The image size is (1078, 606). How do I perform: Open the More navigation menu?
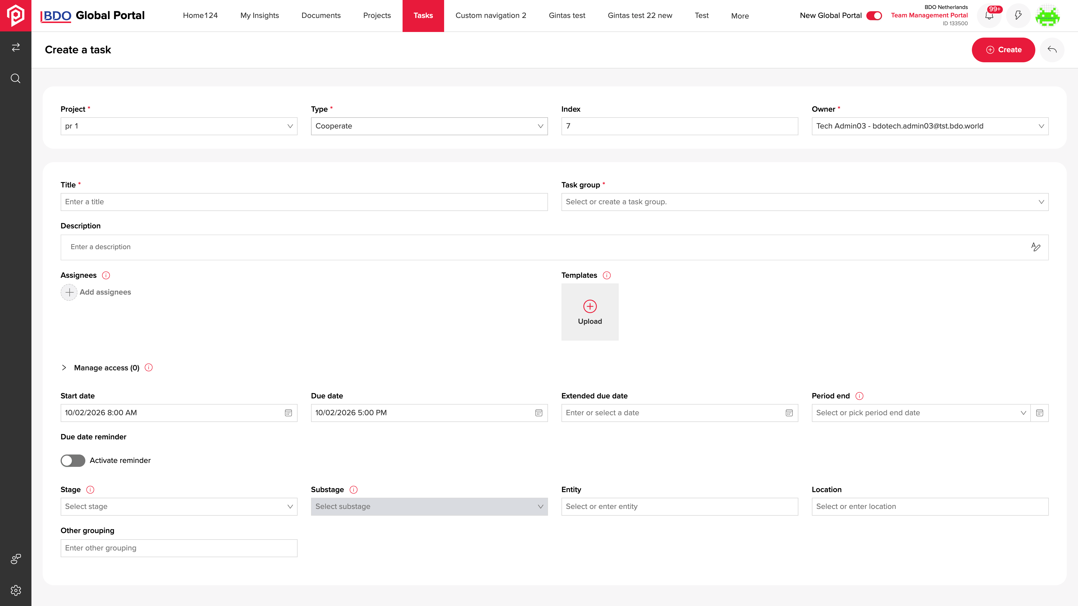[x=740, y=16]
